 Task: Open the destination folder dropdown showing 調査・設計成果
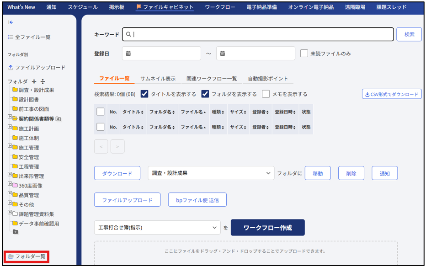(x=211, y=173)
